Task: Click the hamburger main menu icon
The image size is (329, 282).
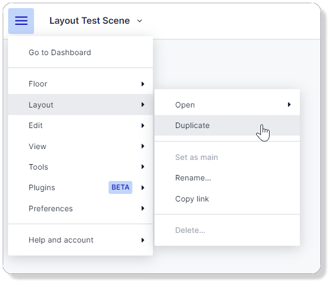Action: pos(21,21)
